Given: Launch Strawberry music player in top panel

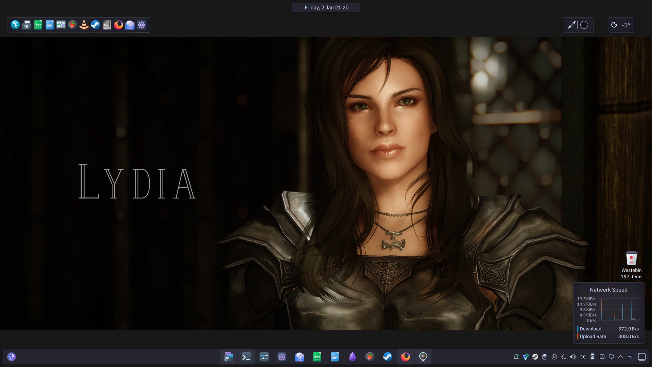Looking at the screenshot, I should coord(72,25).
